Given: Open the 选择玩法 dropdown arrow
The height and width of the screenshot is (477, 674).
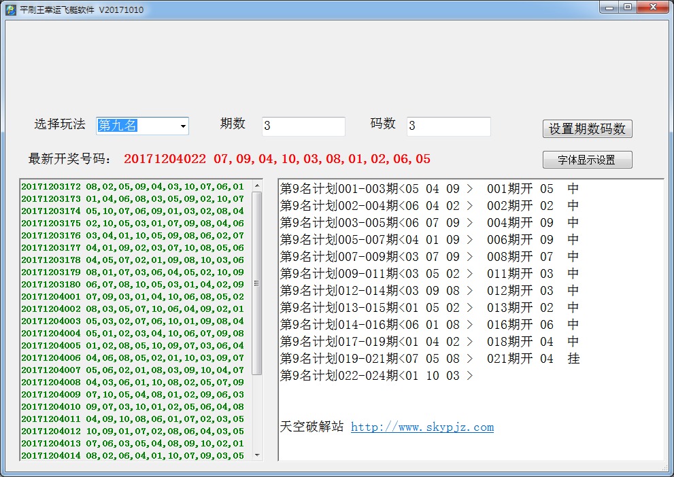Looking at the screenshot, I should click(183, 126).
